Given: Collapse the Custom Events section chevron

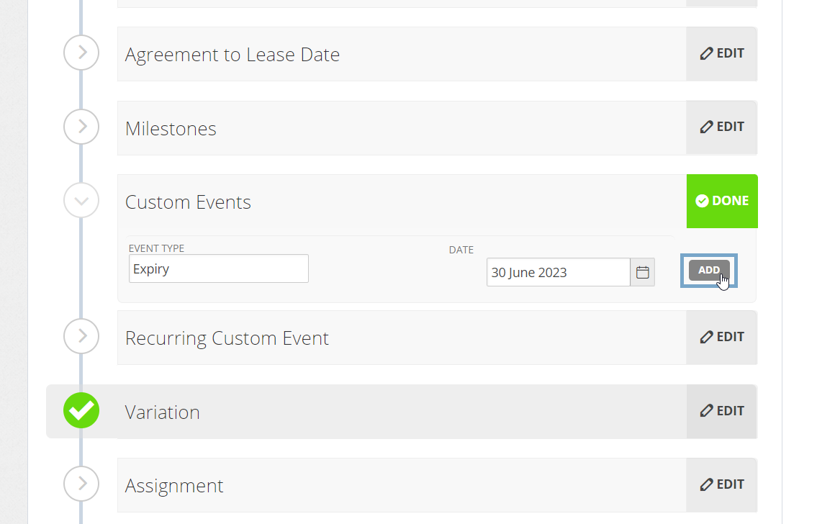Looking at the screenshot, I should pyautogui.click(x=81, y=201).
